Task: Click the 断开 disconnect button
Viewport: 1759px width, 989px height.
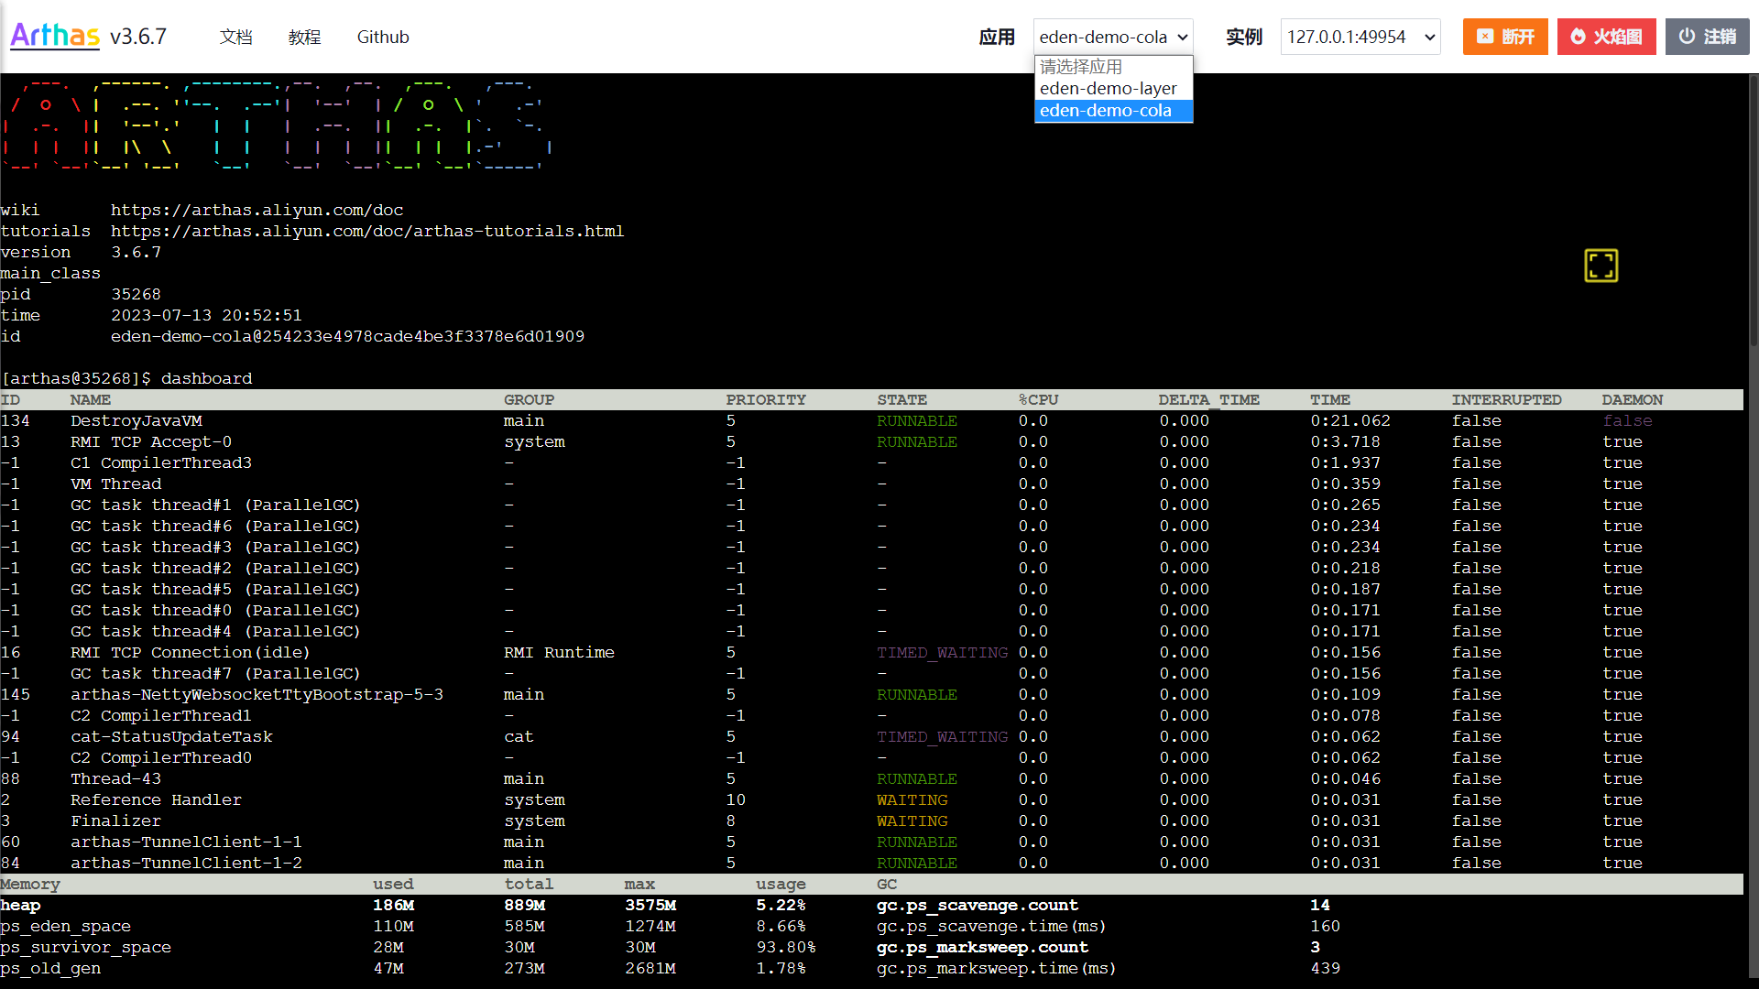Action: click(1504, 37)
